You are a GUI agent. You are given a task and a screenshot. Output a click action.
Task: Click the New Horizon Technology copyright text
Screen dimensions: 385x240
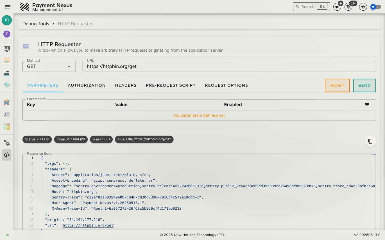(x=192, y=235)
